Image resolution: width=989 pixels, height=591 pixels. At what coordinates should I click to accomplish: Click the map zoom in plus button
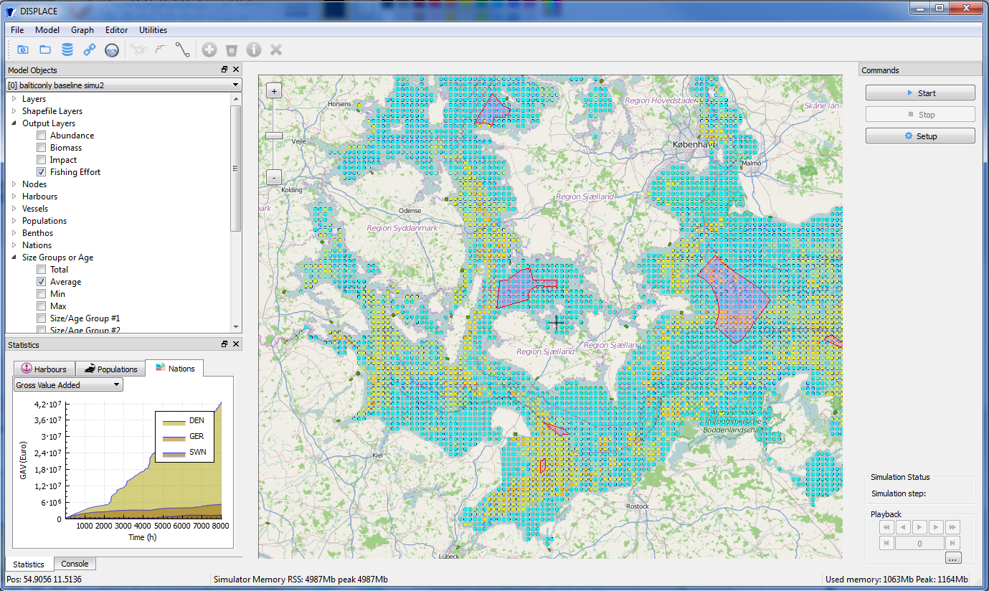[x=274, y=91]
